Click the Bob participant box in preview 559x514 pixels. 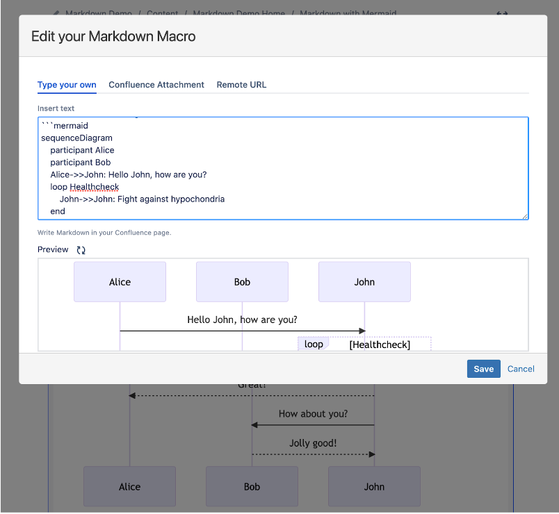click(242, 282)
